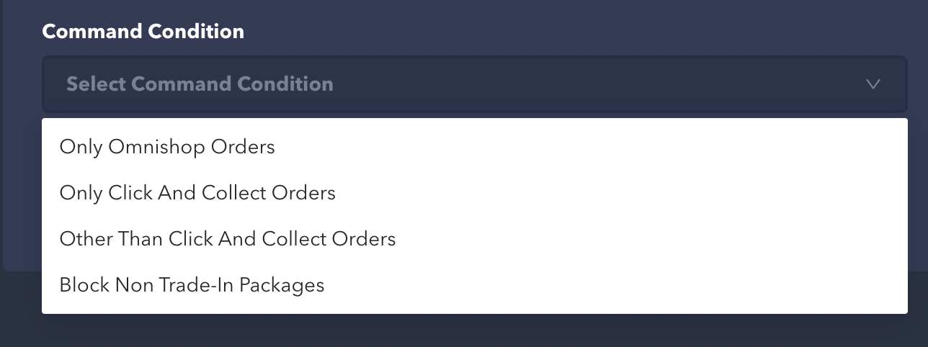Viewport: 928px width, 347px height.
Task: Set condition to Omnishop orders only
Action: point(167,147)
